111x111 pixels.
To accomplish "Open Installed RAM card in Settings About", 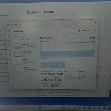I will click(x=88, y=19).
